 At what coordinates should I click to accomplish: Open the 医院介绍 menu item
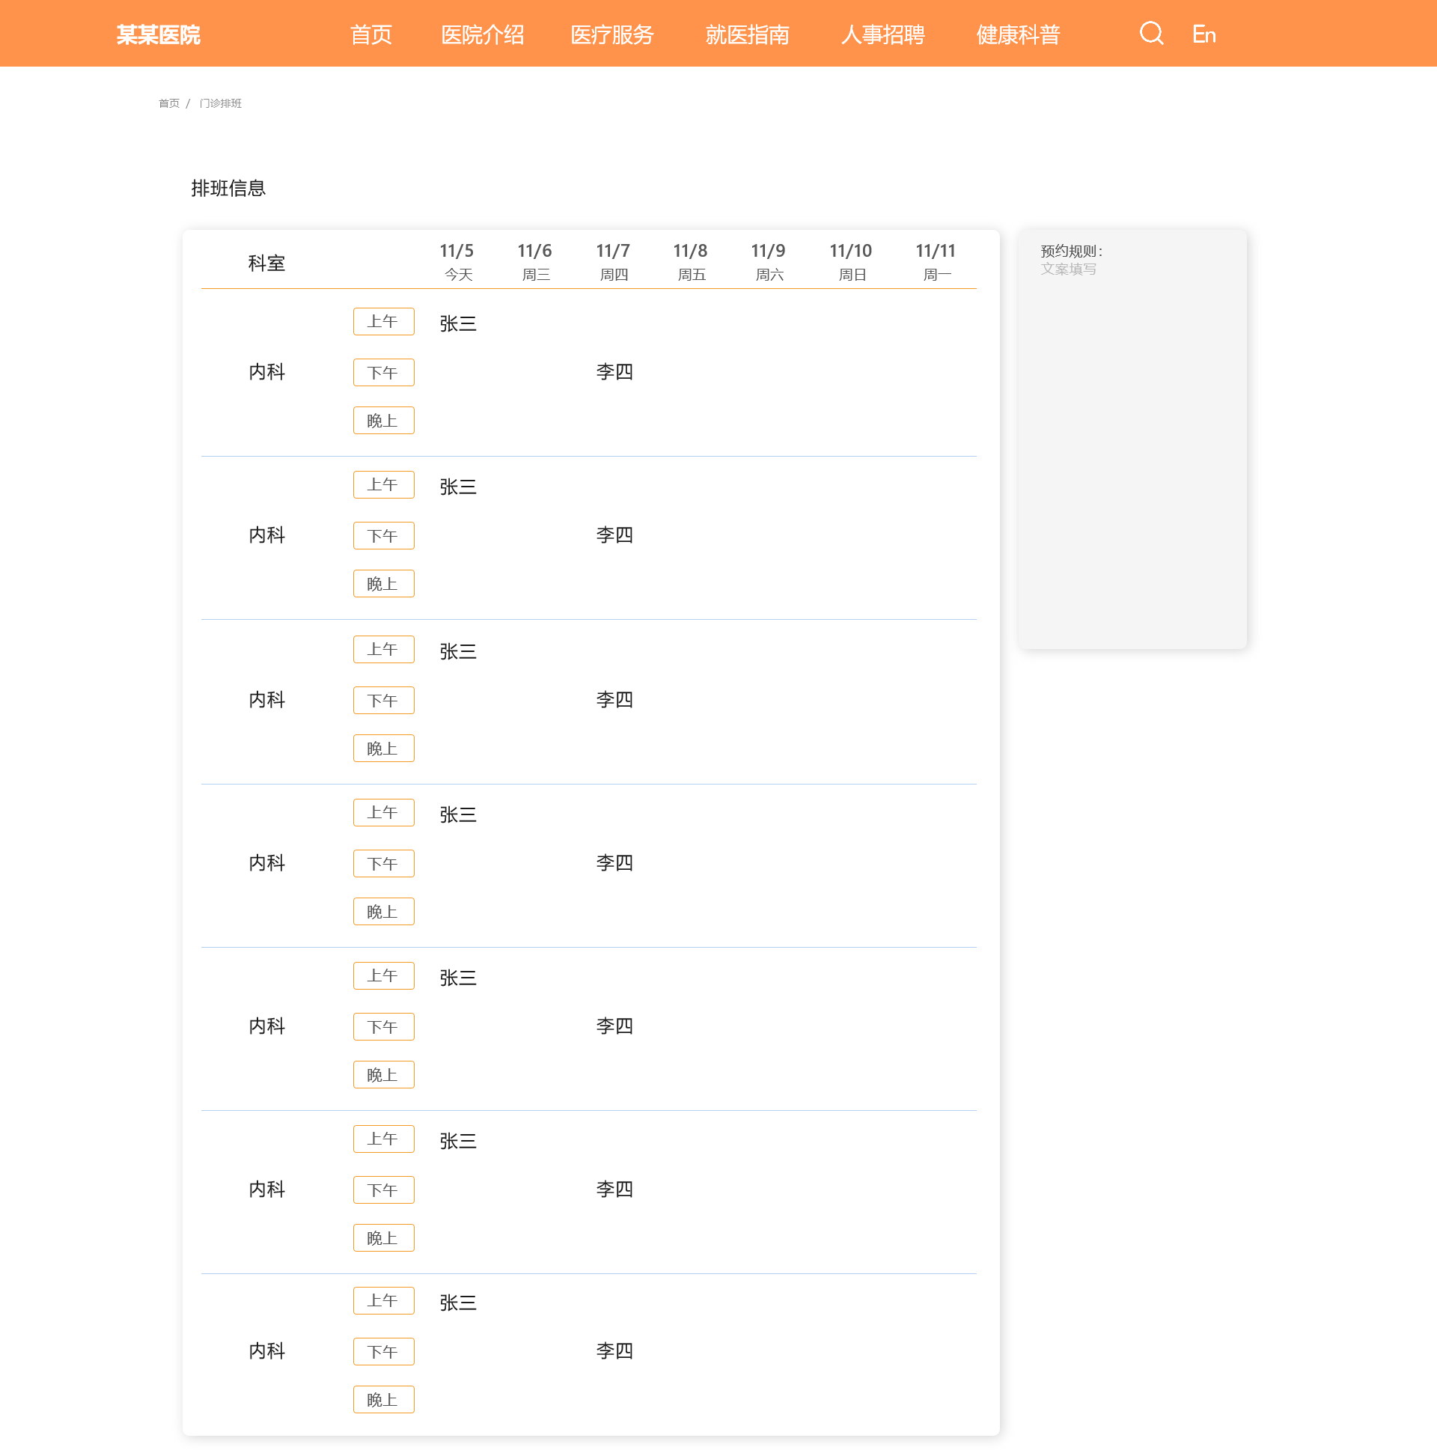pyautogui.click(x=483, y=34)
